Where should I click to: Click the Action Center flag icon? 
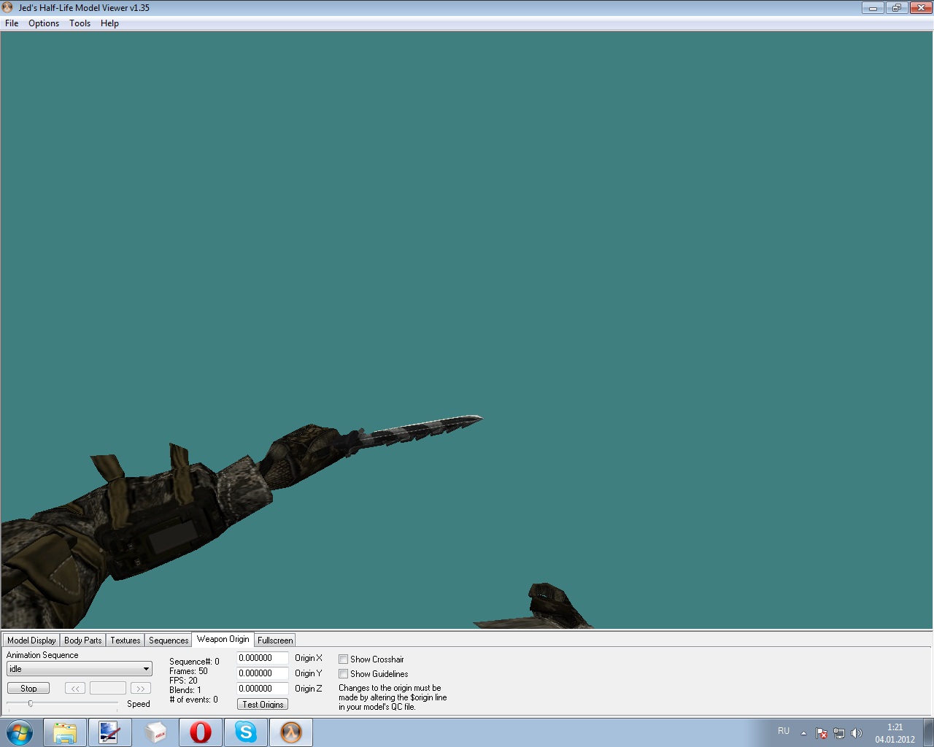pos(822,733)
